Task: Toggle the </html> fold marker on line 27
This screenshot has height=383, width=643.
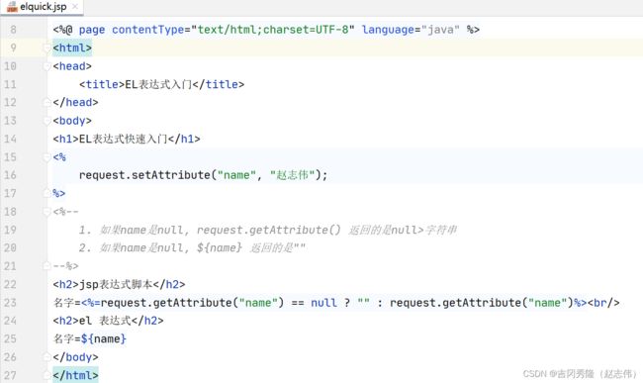Action: pos(46,376)
